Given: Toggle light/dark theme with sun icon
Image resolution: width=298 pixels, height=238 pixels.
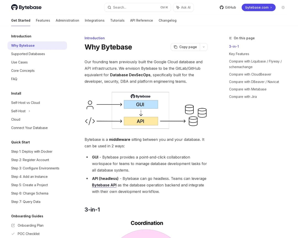Looking at the screenshot, I should [x=283, y=7].
